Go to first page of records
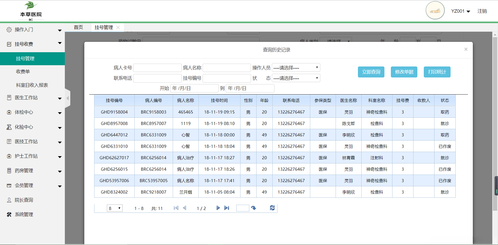Screen dimensions: 498x245 click(176, 208)
